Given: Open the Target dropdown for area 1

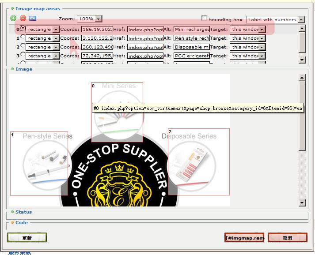Looking at the screenshot, I should point(247,38).
